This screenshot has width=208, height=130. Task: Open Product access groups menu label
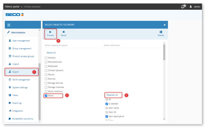click(x=23, y=56)
